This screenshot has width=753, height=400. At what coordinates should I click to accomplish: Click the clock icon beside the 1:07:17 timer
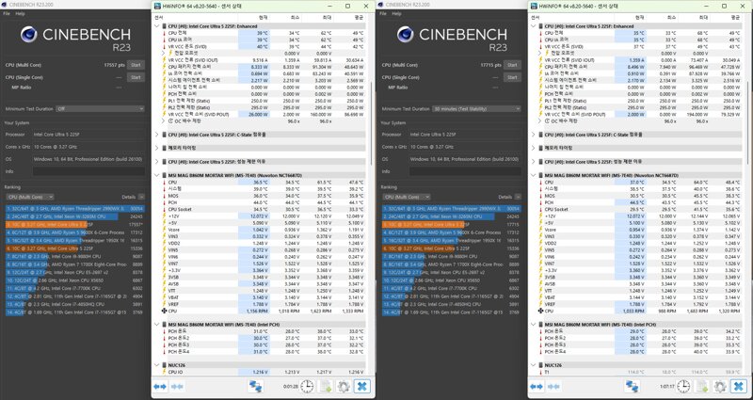683,386
